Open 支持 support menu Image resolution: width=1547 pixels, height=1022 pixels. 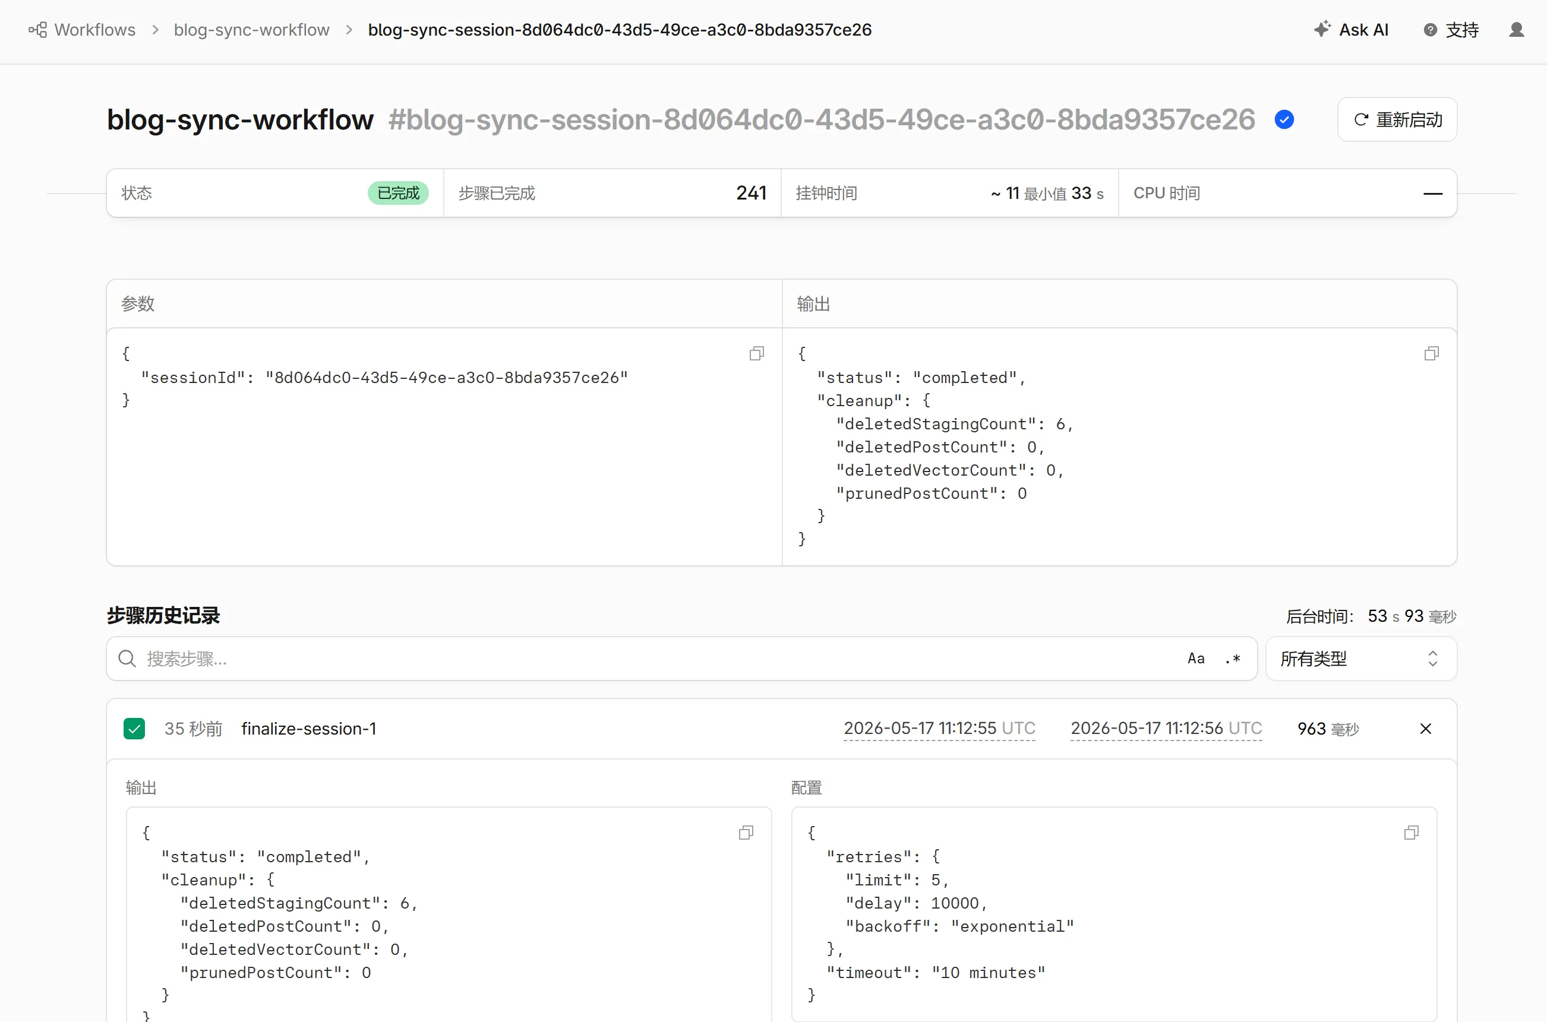click(x=1451, y=30)
